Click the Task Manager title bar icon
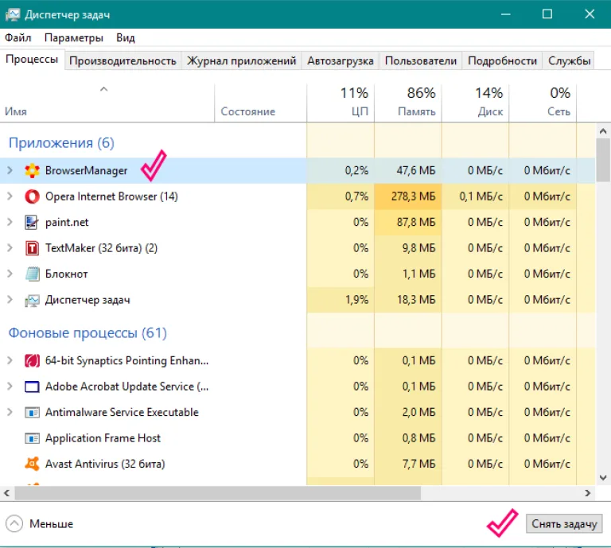This screenshot has width=611, height=548. coord(13,15)
